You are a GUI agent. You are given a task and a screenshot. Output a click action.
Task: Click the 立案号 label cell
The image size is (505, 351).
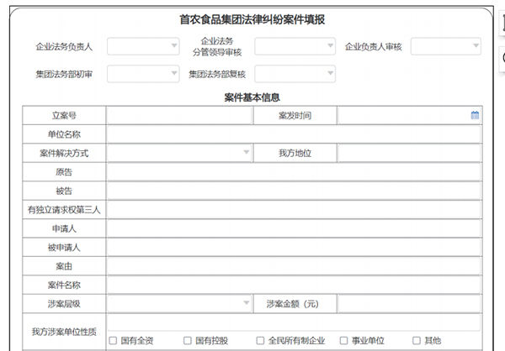(x=64, y=115)
